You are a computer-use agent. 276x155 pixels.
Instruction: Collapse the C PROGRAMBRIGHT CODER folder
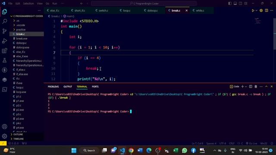(x=27, y=16)
